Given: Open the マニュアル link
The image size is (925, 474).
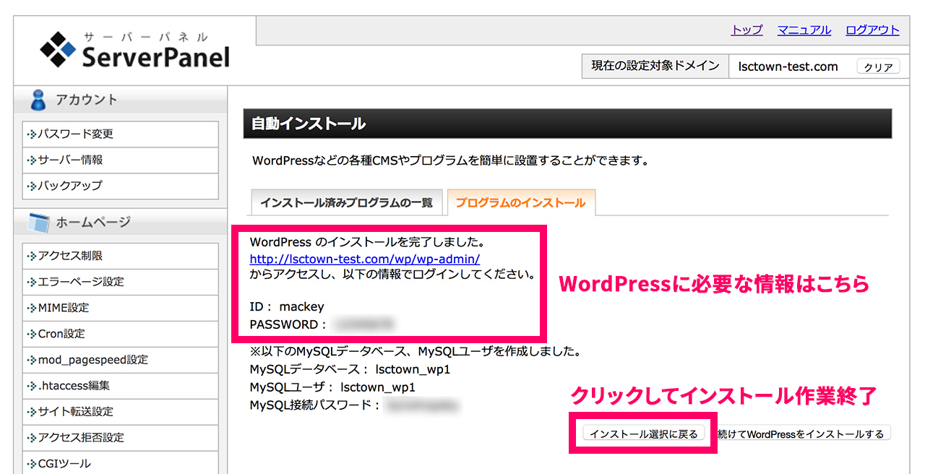Looking at the screenshot, I should pyautogui.click(x=804, y=30).
